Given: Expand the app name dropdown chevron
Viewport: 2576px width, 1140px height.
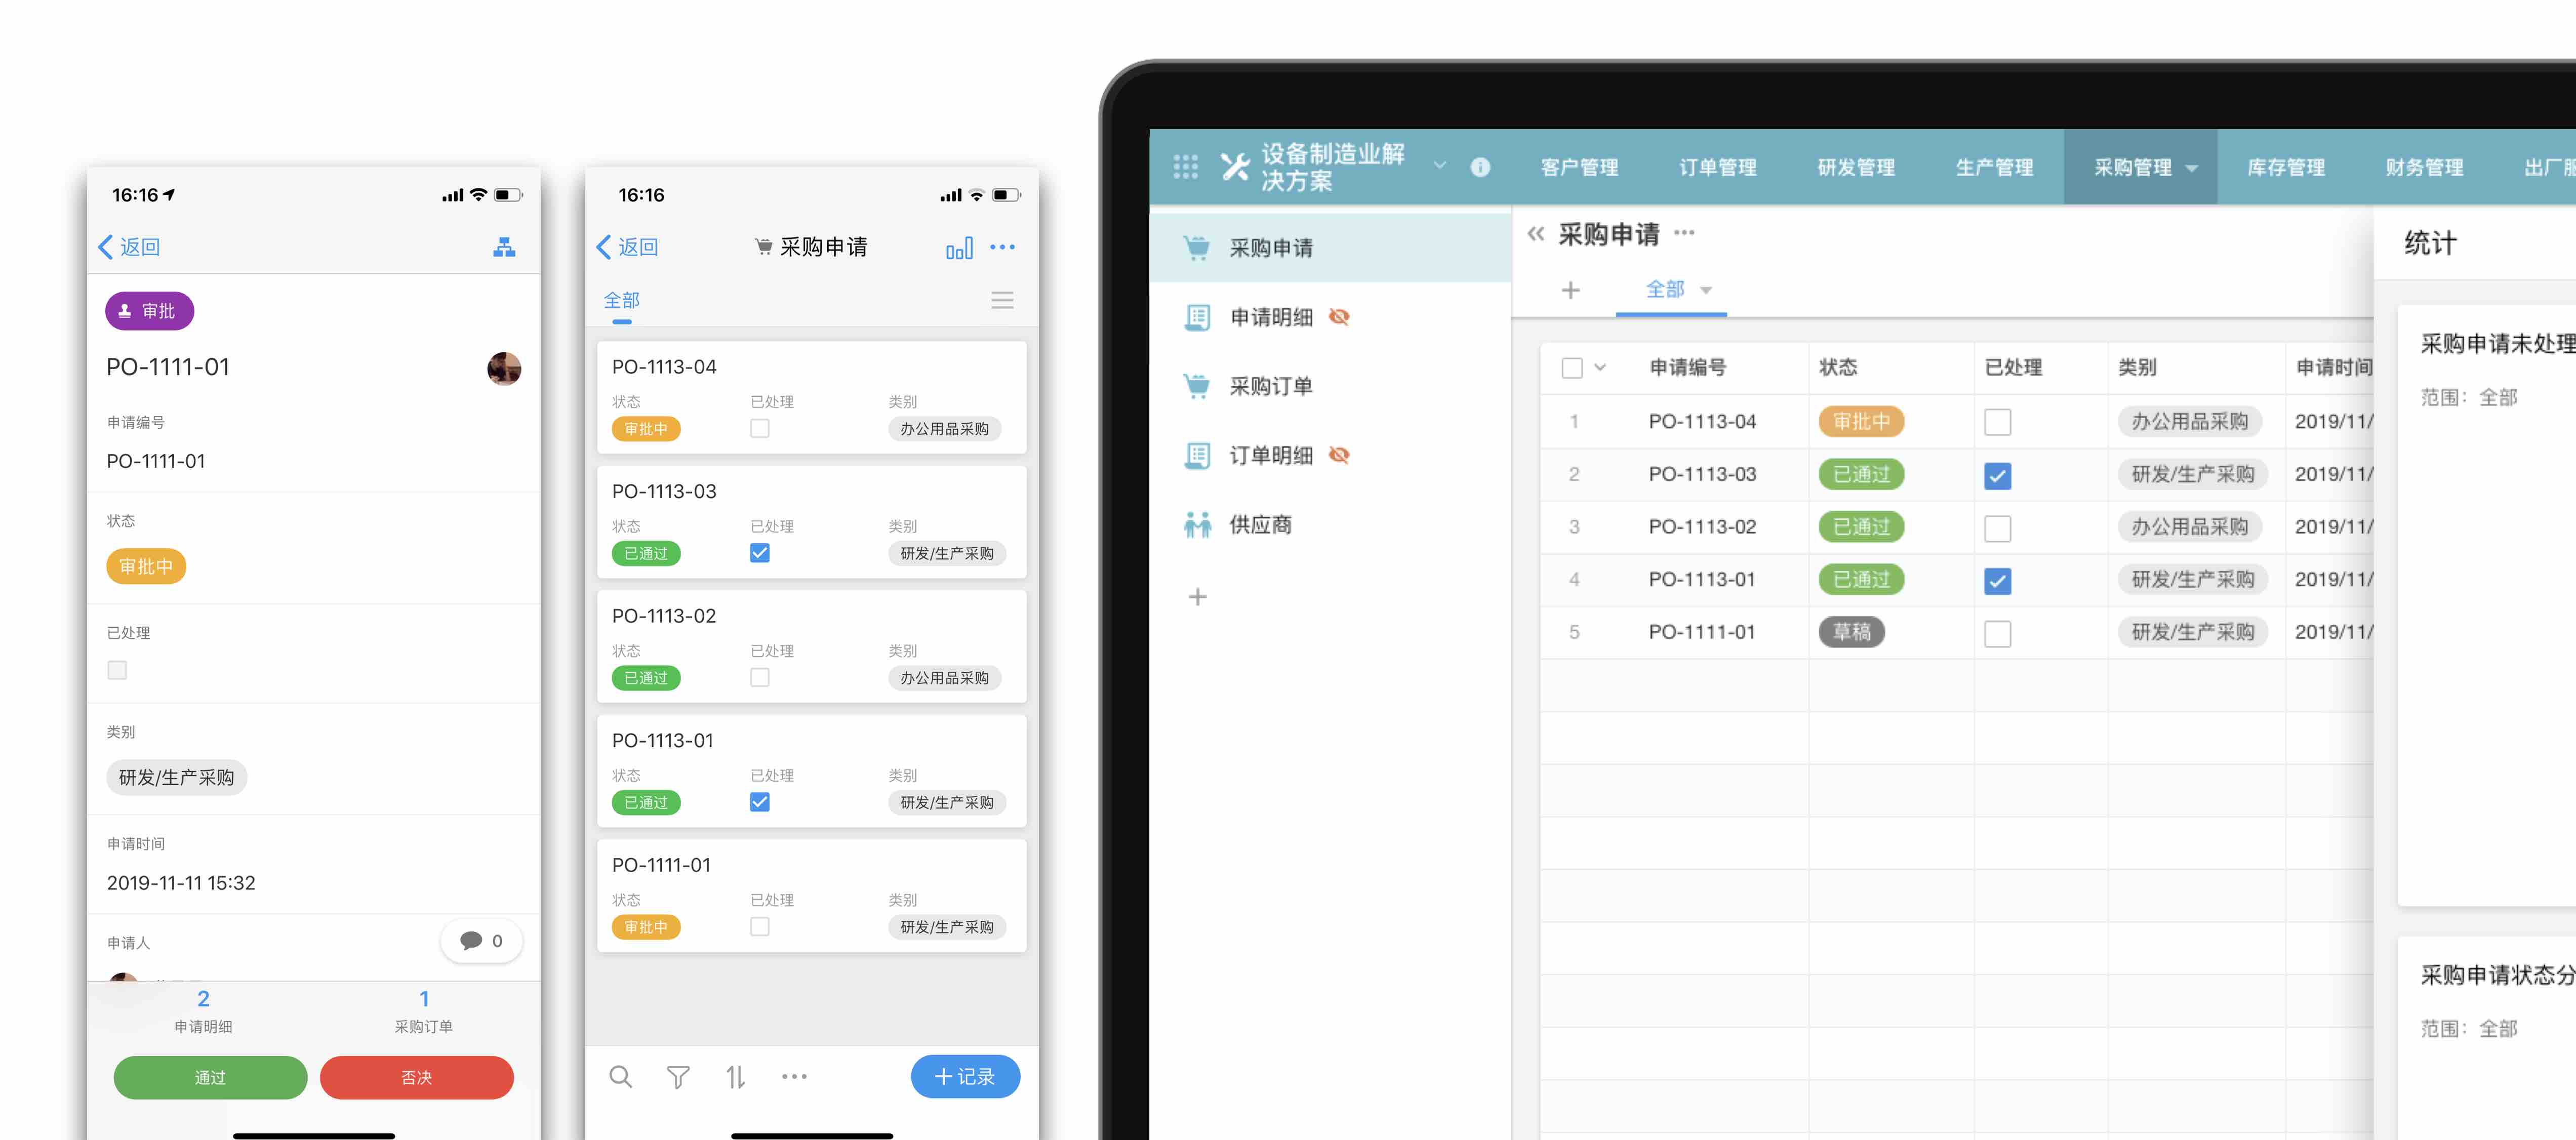Looking at the screenshot, I should [x=1440, y=166].
